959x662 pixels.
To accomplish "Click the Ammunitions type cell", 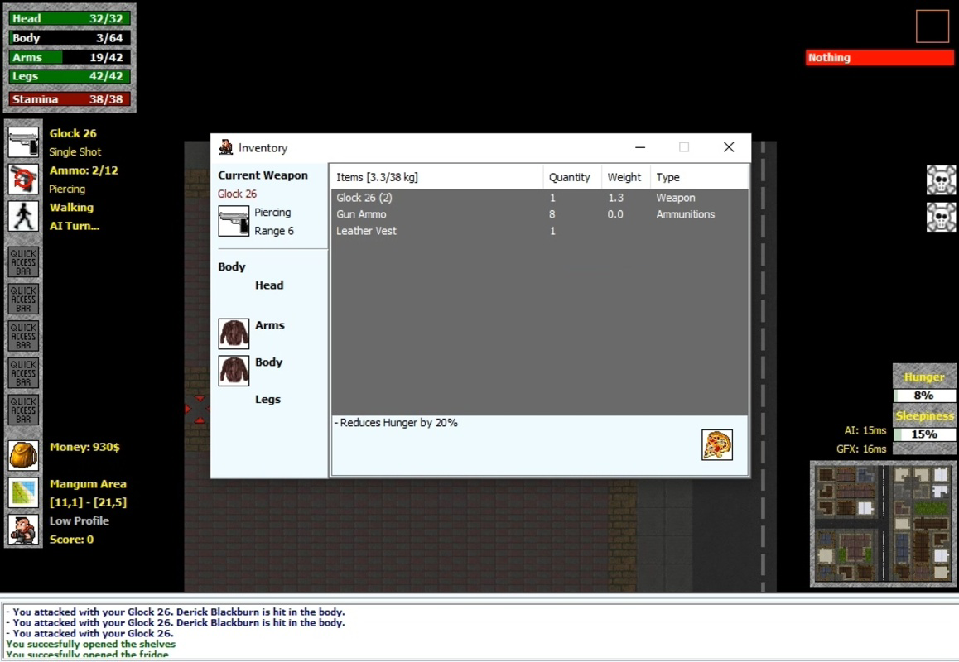I will pos(686,214).
